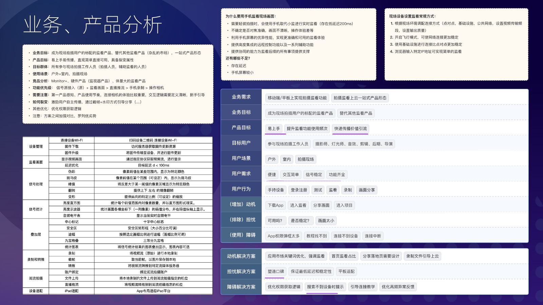Click the 连接中断 tag
Image resolution: width=543 pixels, height=305 pixels.
(373, 236)
